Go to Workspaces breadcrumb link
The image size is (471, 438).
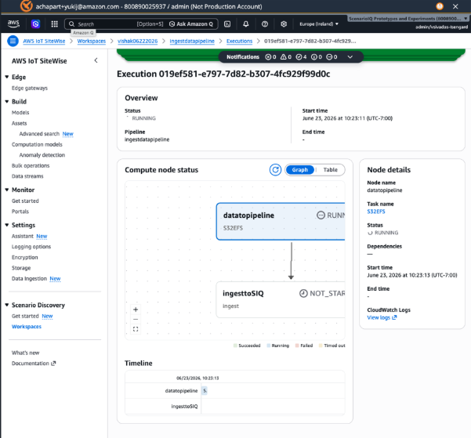(x=92, y=42)
